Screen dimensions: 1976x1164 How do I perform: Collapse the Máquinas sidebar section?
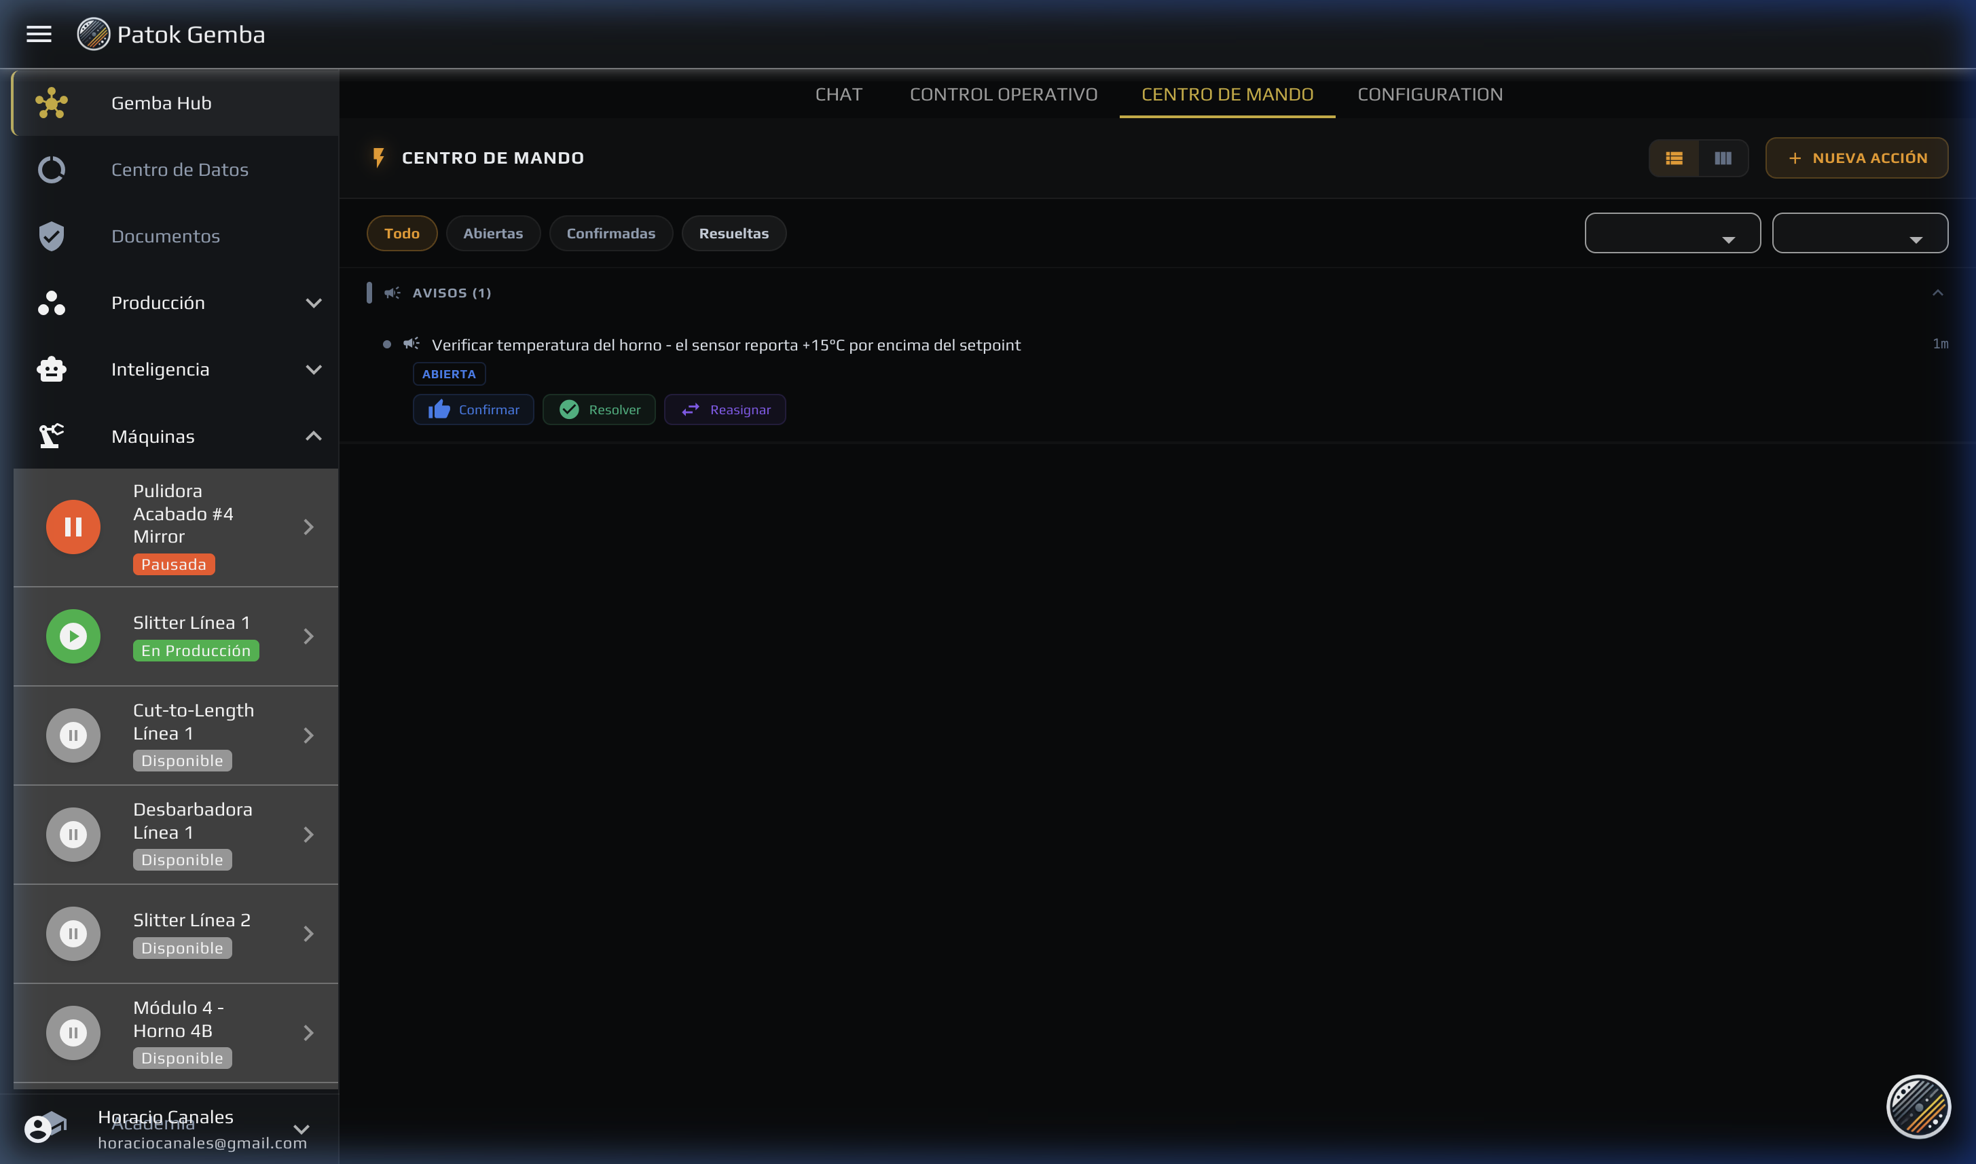tap(314, 436)
